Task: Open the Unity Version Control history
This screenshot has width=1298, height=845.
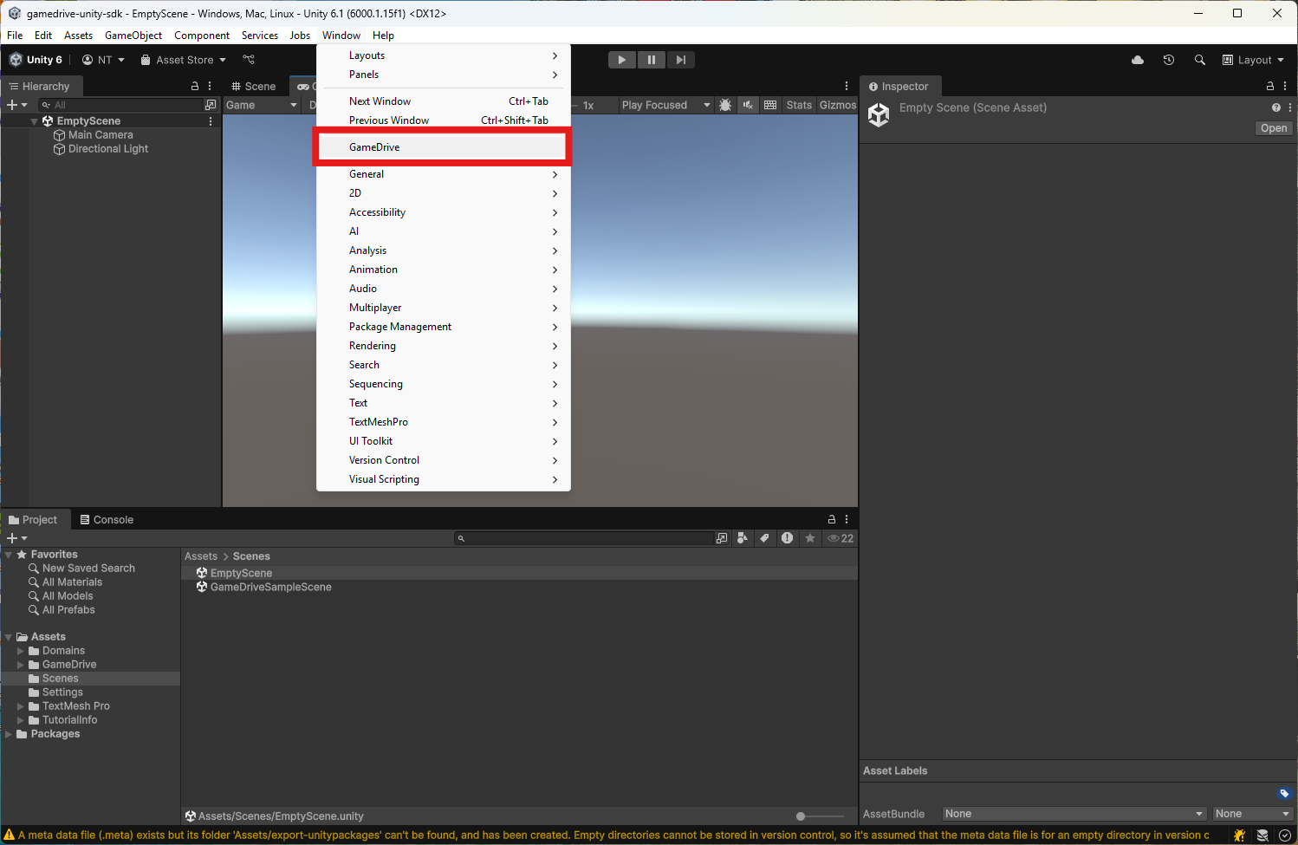Action: (x=1168, y=59)
